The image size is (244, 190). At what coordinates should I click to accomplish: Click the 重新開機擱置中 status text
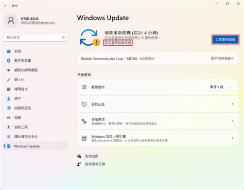222,59
